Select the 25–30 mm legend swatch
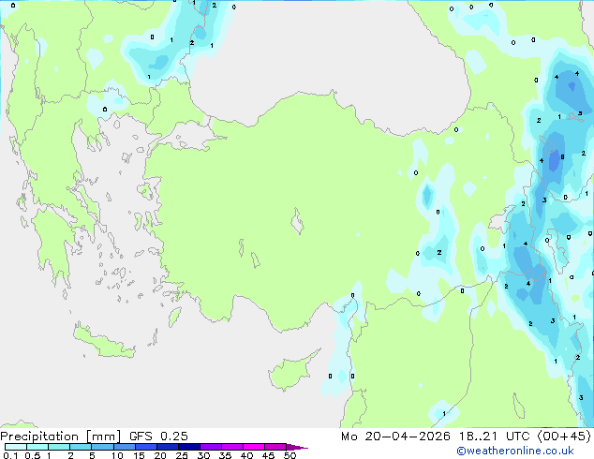Screen dimensions: 594x459 click(189, 447)
